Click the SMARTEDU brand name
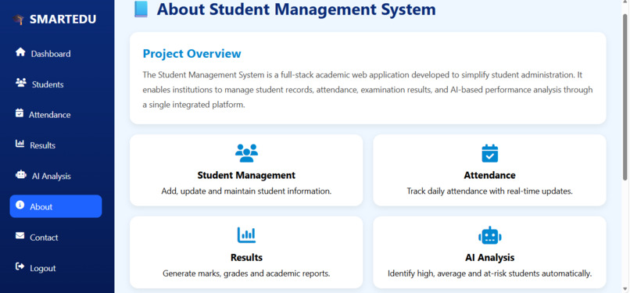This screenshot has width=630, height=293. pyautogui.click(x=63, y=20)
